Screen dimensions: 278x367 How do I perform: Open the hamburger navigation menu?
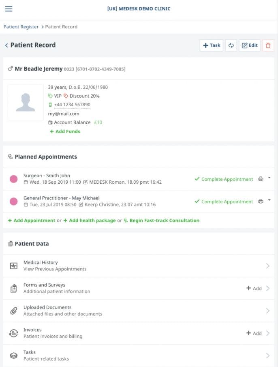9,9
